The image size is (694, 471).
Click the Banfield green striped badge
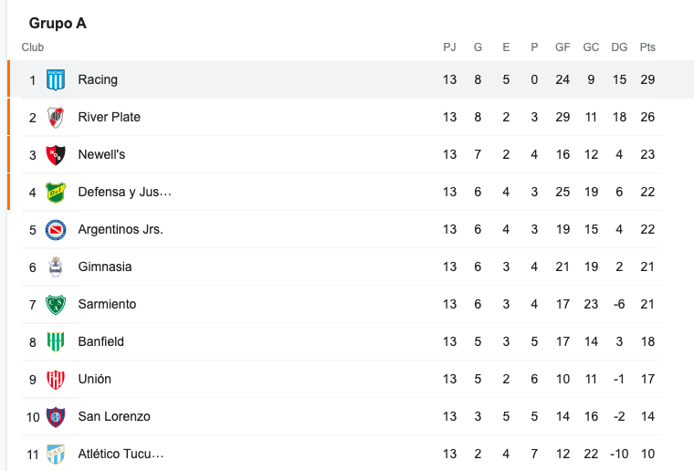(x=56, y=342)
